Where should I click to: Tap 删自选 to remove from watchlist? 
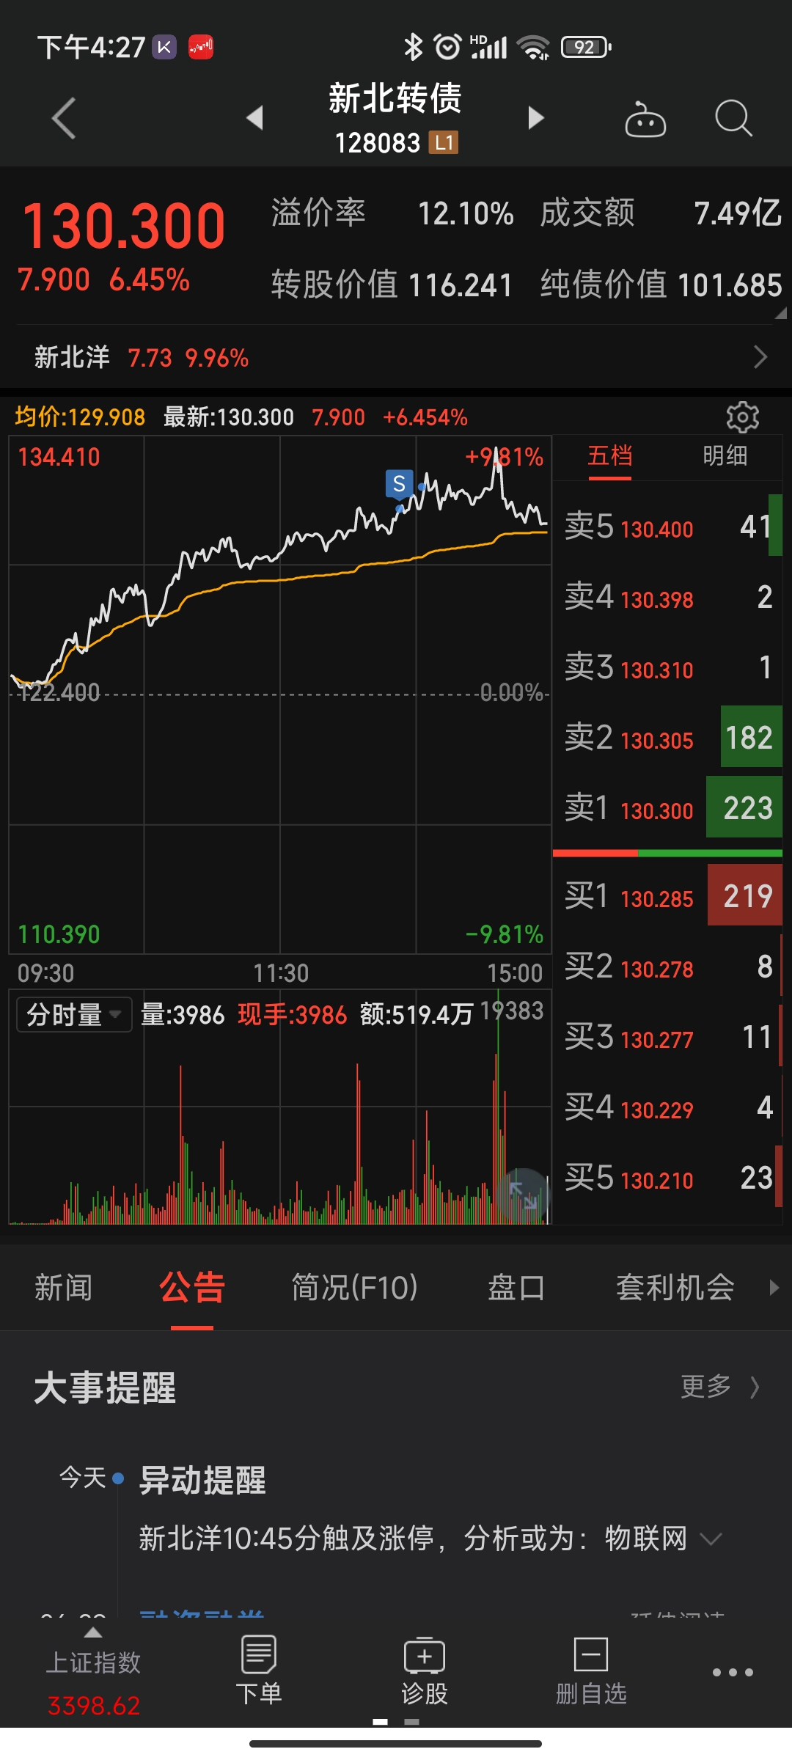591,1671
